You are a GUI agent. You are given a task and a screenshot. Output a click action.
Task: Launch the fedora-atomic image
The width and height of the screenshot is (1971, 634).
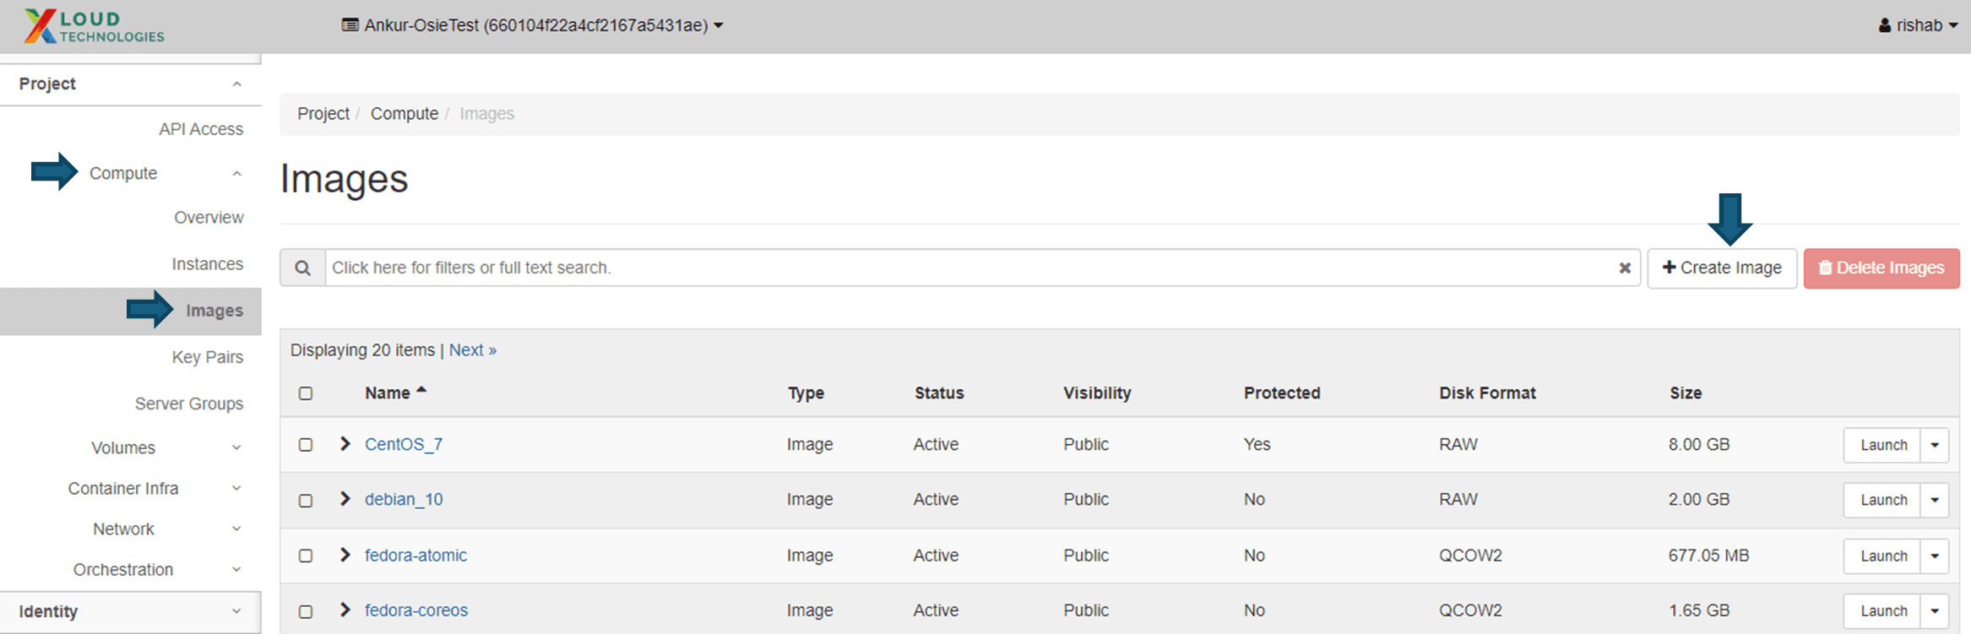(x=1883, y=555)
